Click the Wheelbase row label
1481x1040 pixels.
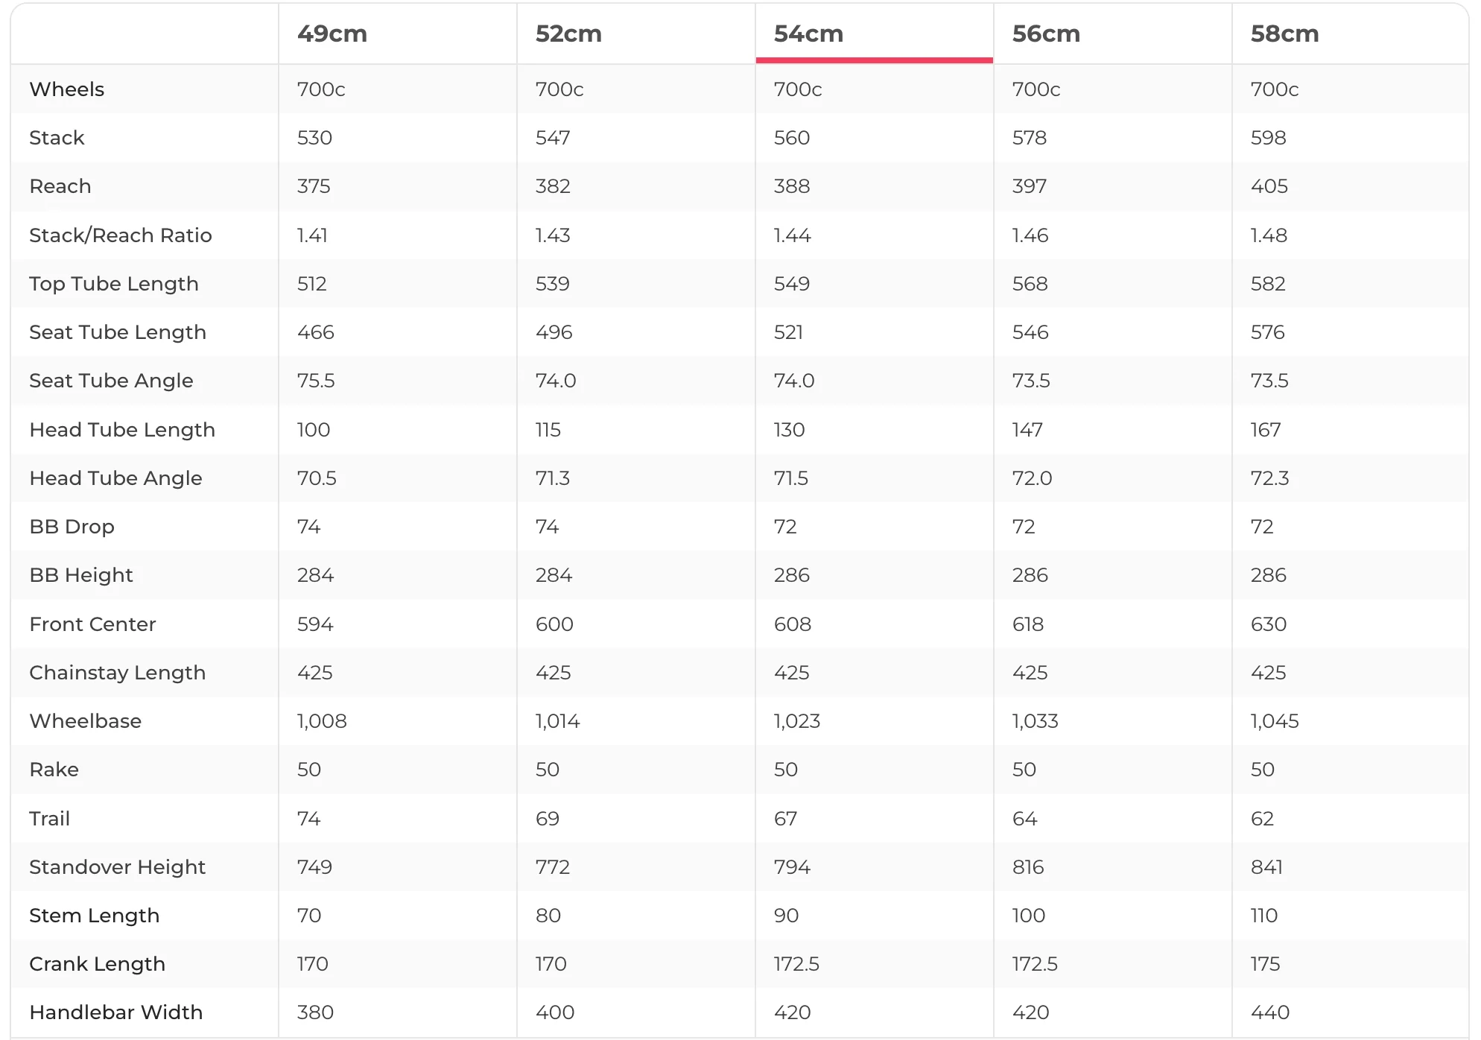coord(85,721)
